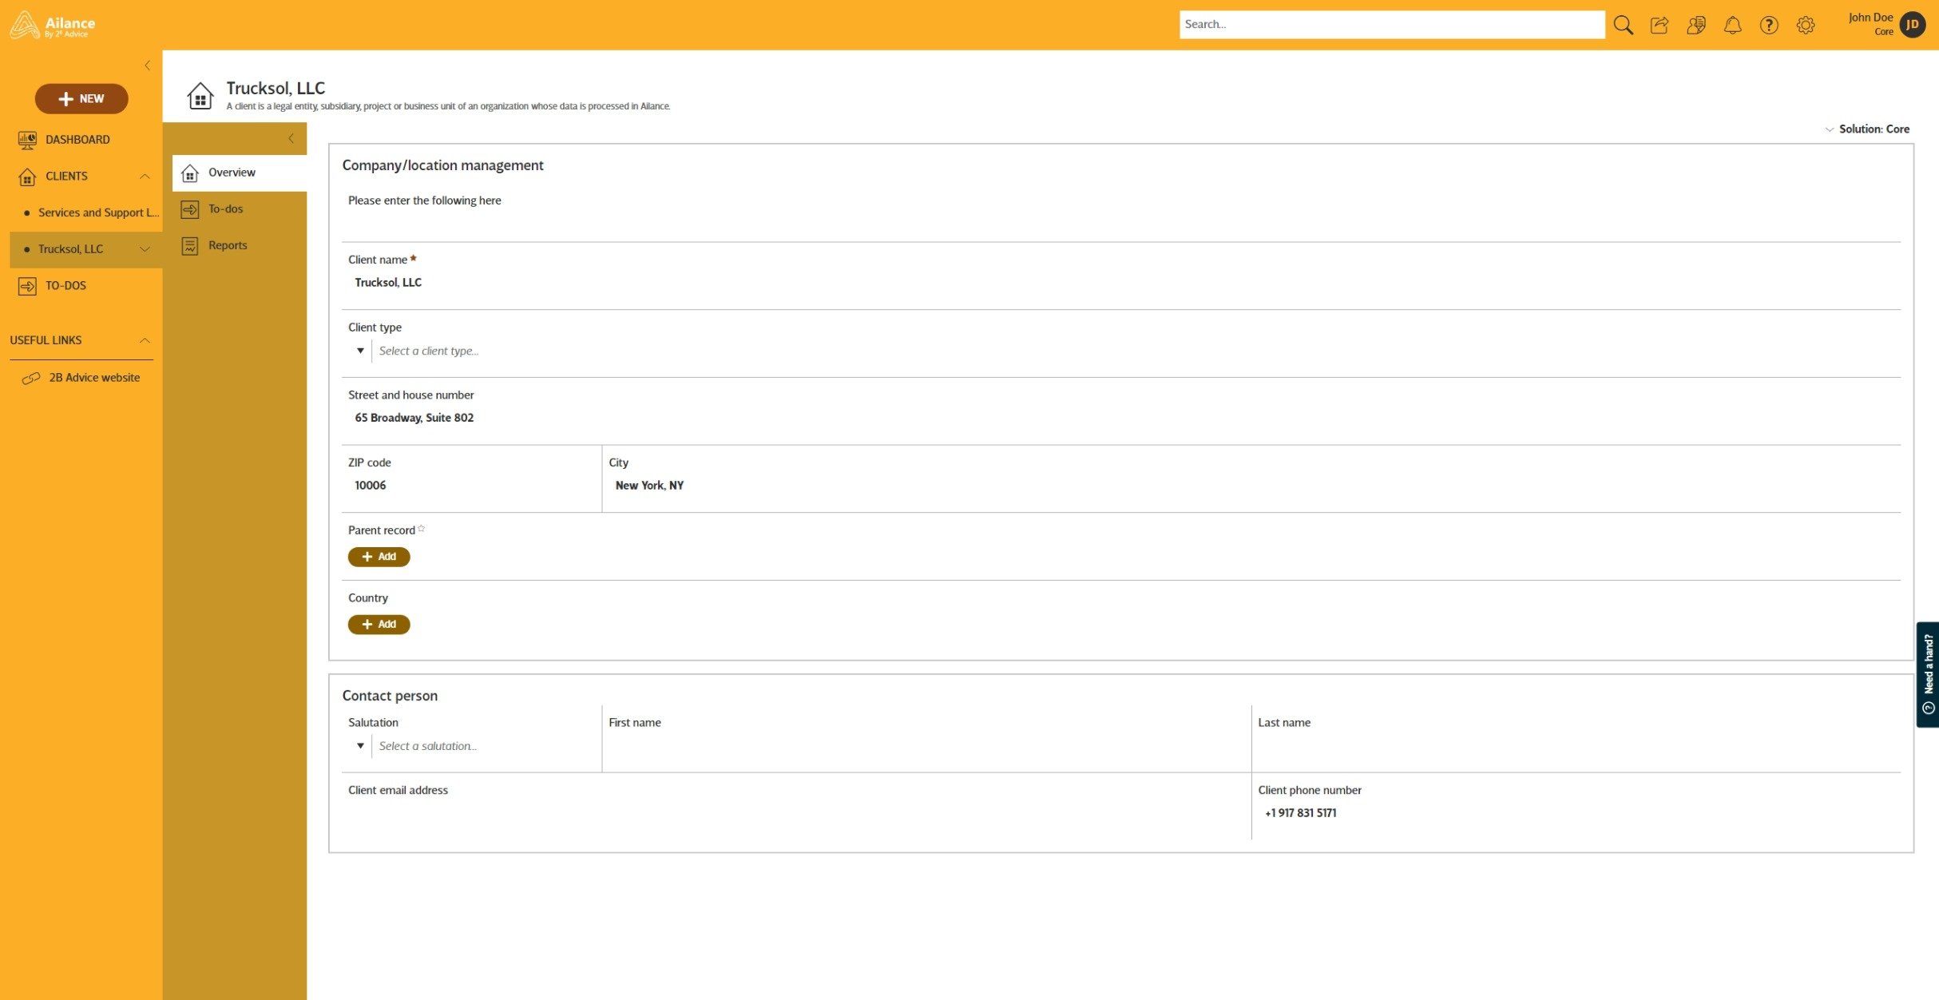
Task: Click the search magnifier icon
Action: (x=1623, y=25)
